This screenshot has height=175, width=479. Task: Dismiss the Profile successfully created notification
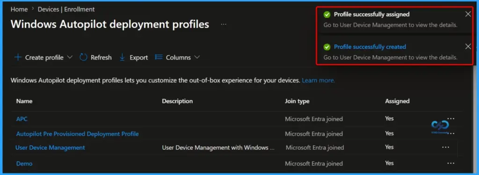point(468,46)
